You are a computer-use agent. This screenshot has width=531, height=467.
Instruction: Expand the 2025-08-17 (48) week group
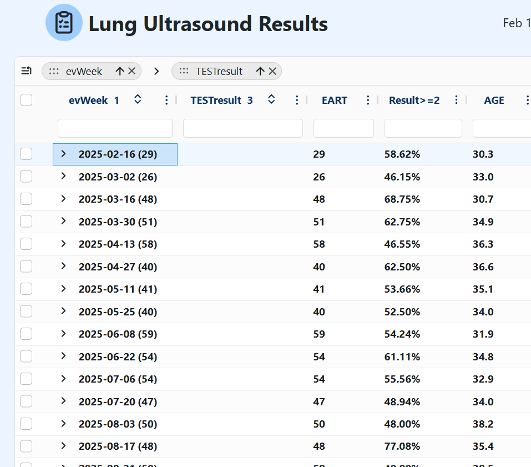[x=63, y=446]
